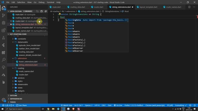
Task: Open the Debug view in activity bar
Action: (3, 23)
